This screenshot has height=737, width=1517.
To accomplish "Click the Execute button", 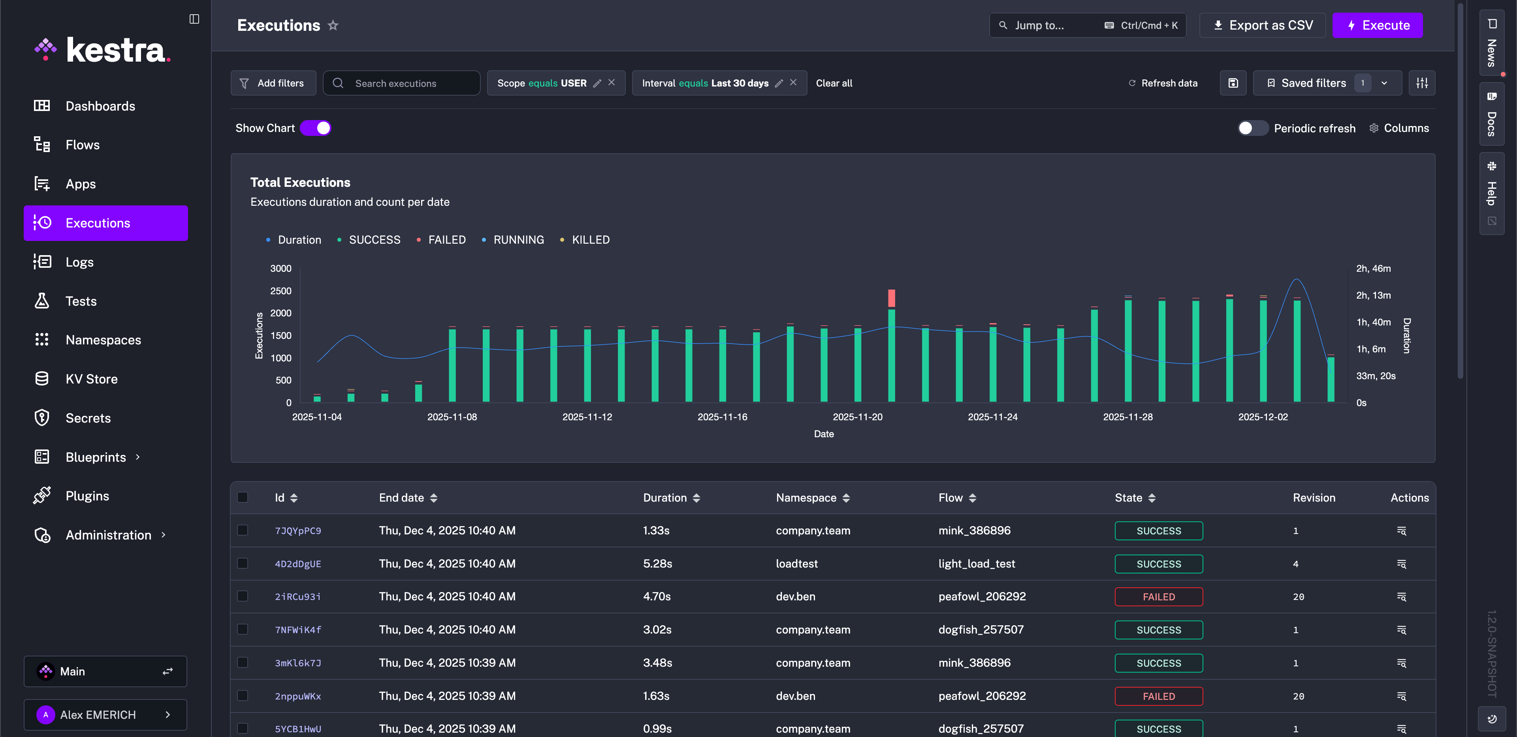I will (x=1377, y=25).
